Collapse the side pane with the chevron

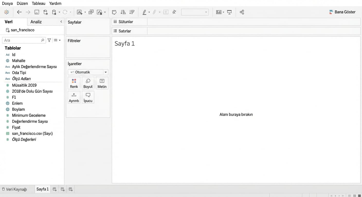(x=61, y=22)
